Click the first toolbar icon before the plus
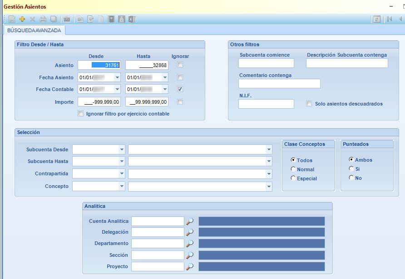 pos(12,19)
